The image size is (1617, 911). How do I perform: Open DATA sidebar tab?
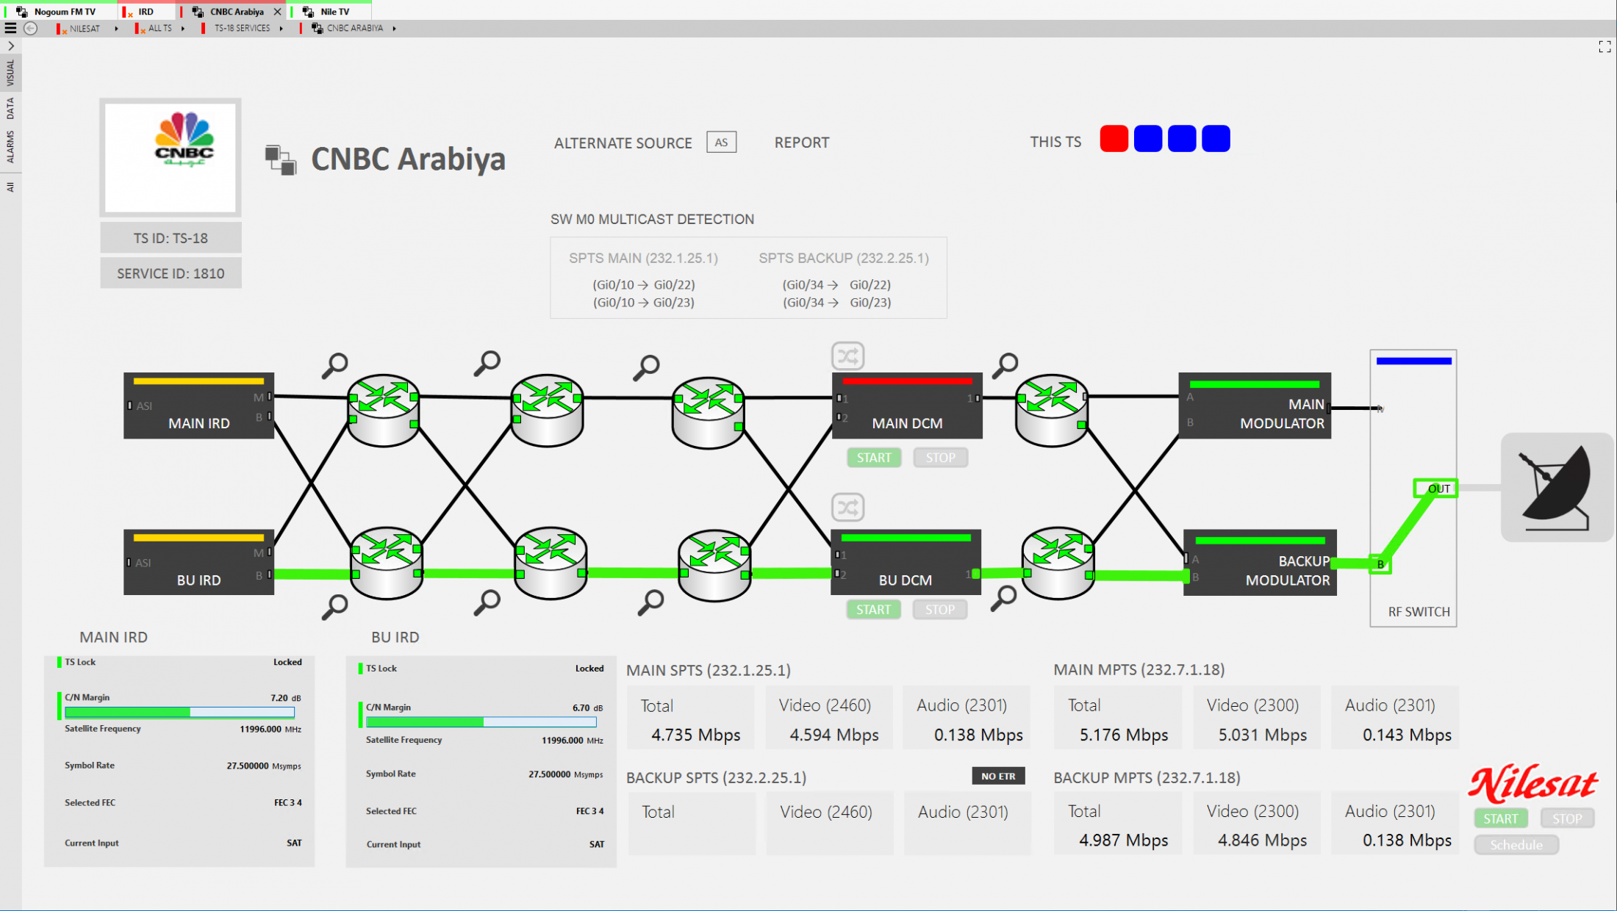pos(10,109)
